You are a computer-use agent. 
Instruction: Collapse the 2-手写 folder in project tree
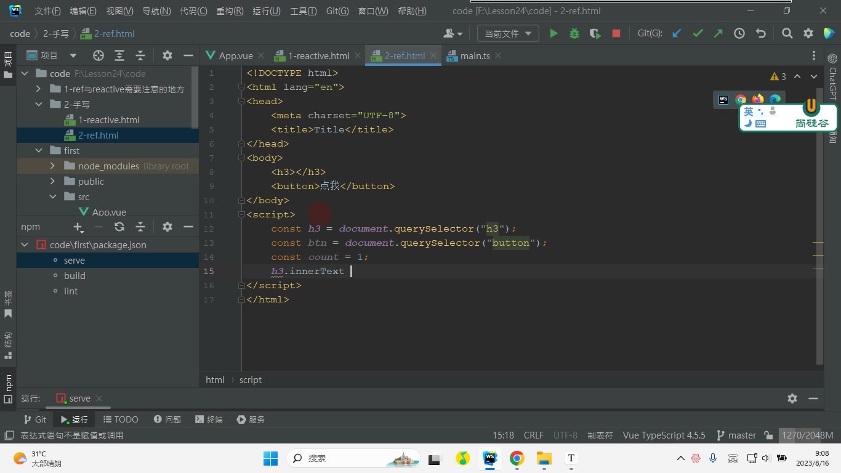(39, 105)
